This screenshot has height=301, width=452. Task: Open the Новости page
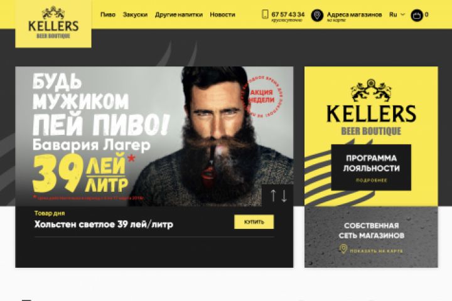click(222, 14)
